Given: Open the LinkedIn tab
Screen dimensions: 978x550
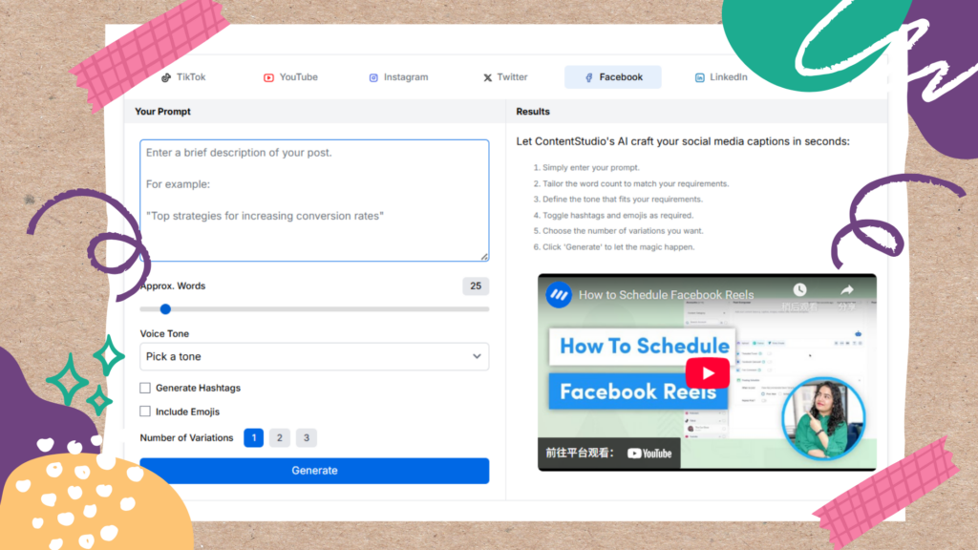Looking at the screenshot, I should 721,77.
